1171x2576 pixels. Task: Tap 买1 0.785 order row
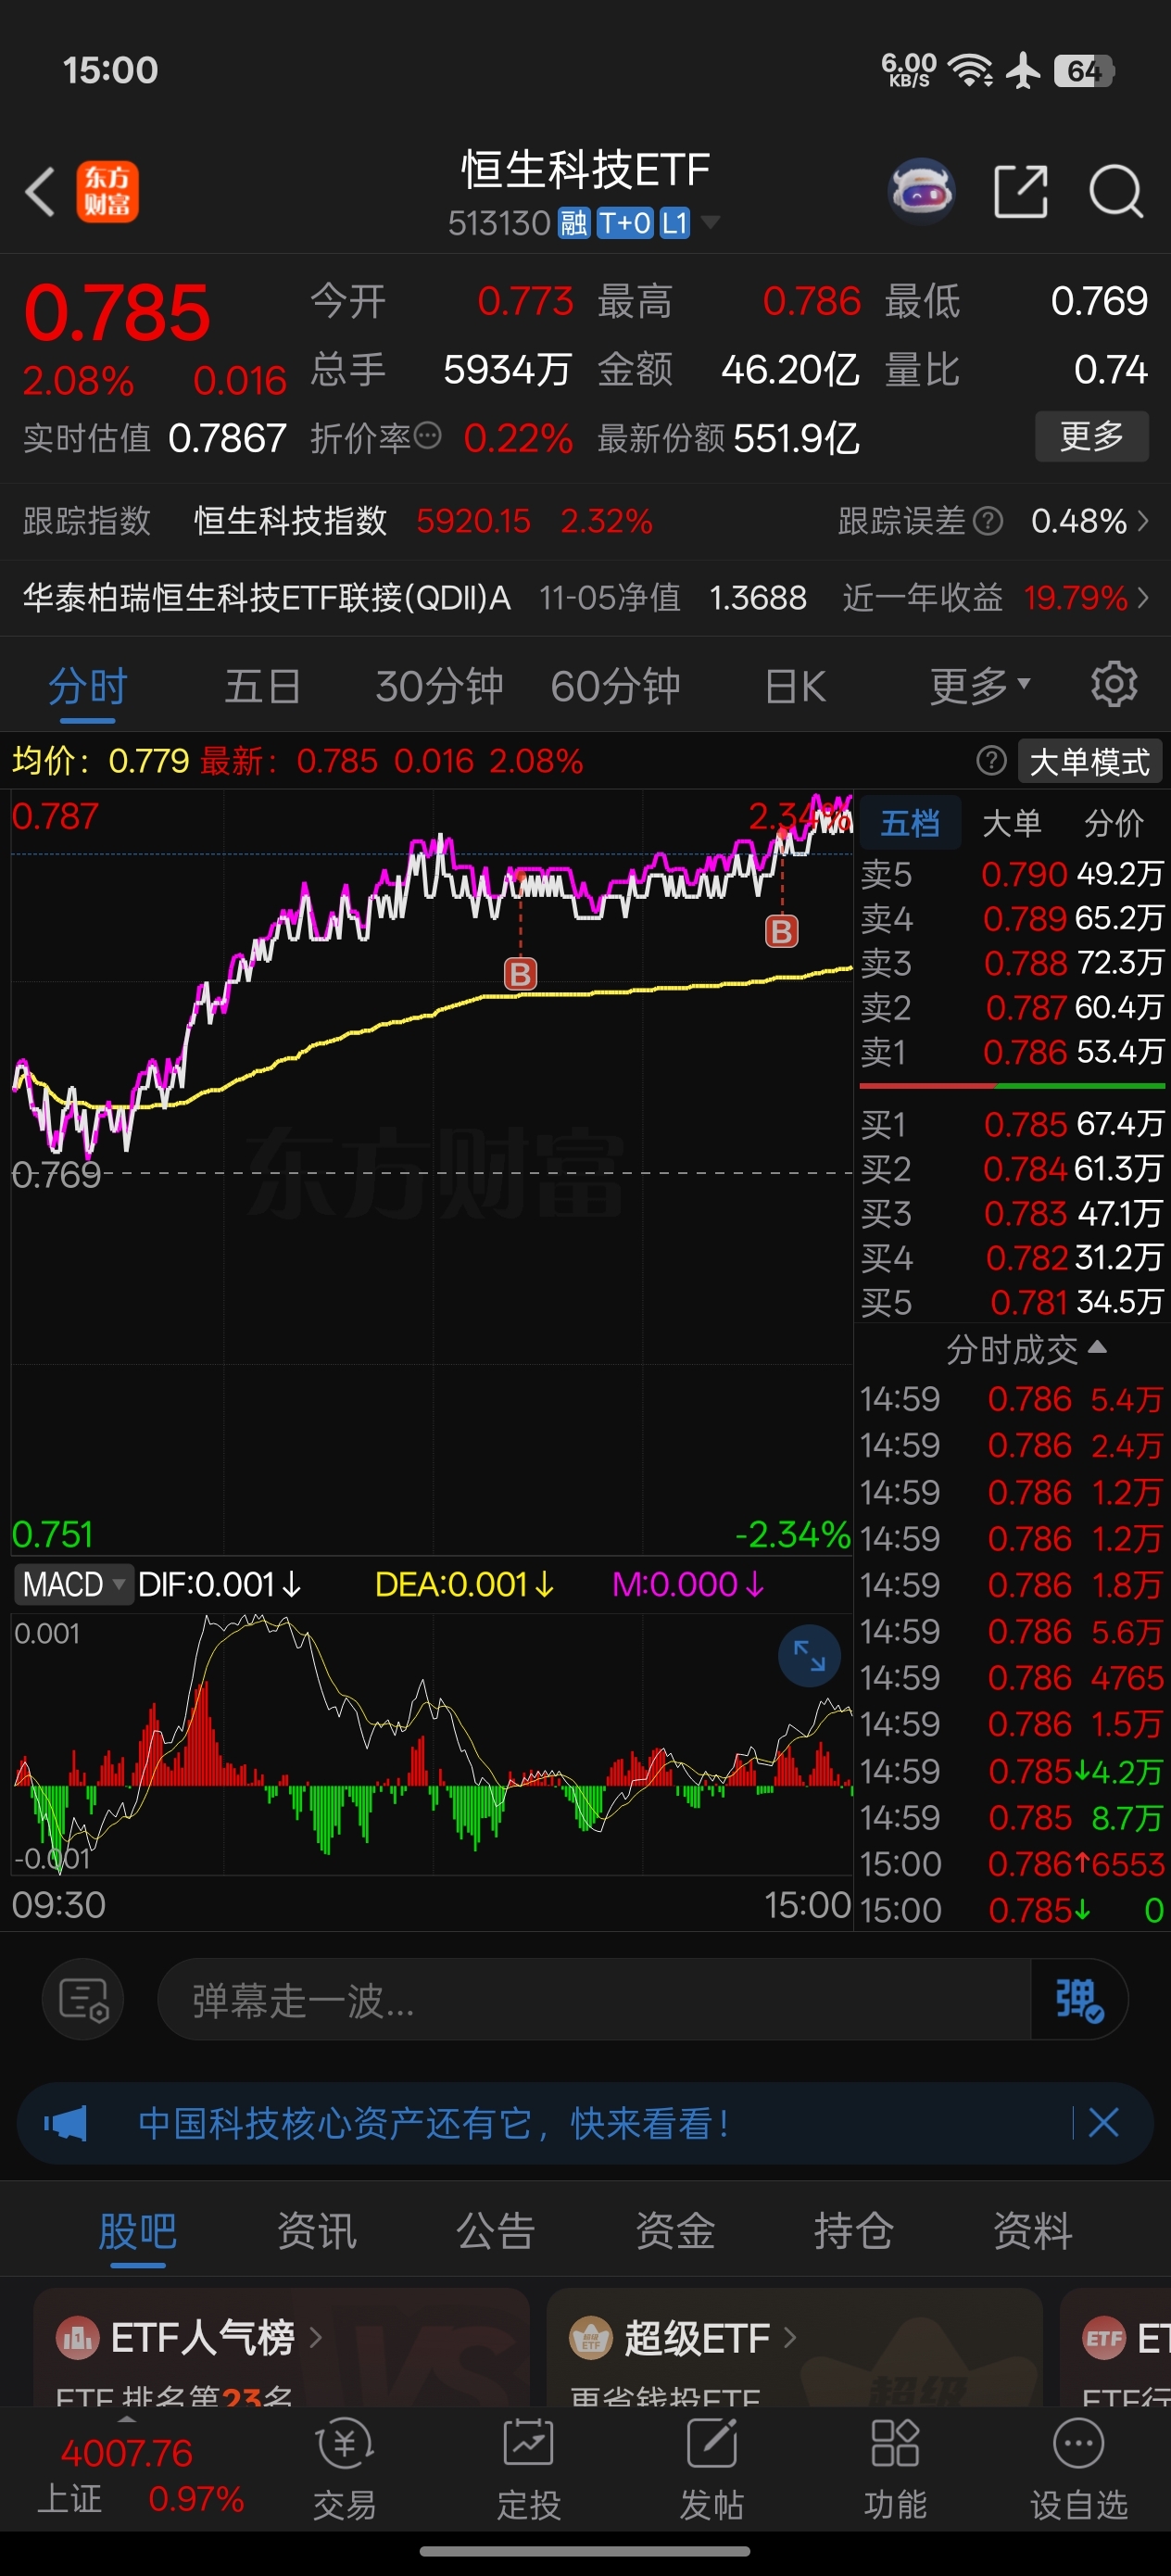tap(1012, 1123)
